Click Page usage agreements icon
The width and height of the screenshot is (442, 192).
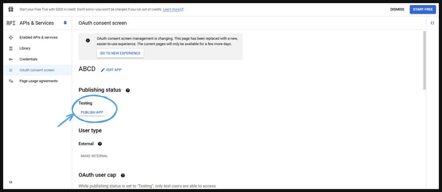point(11,81)
